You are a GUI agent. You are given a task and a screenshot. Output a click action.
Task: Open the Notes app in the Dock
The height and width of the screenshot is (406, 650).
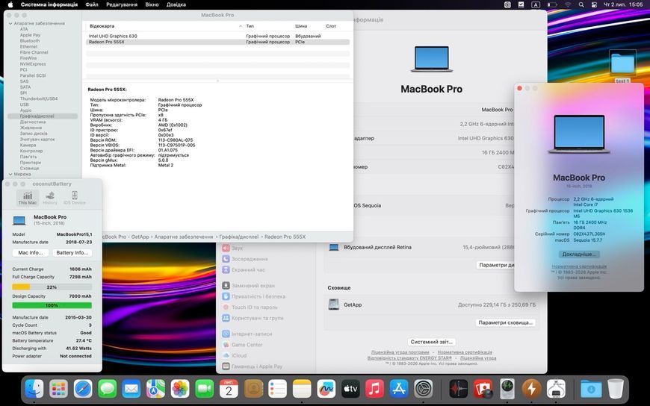pos(301,389)
